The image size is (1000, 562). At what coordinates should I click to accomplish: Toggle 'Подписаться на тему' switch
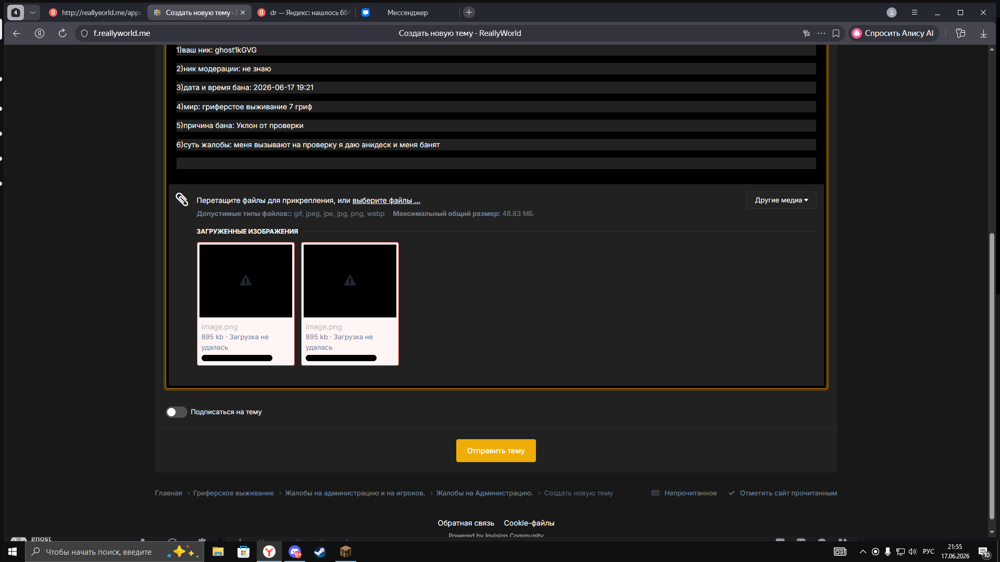point(177,412)
